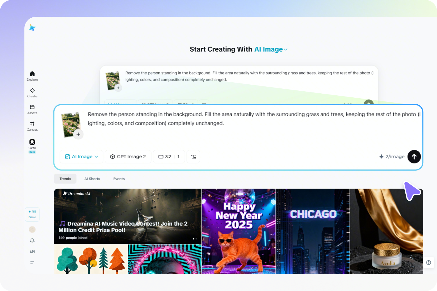Open the colorful trees illustration
The image size is (437, 291).
91,259
